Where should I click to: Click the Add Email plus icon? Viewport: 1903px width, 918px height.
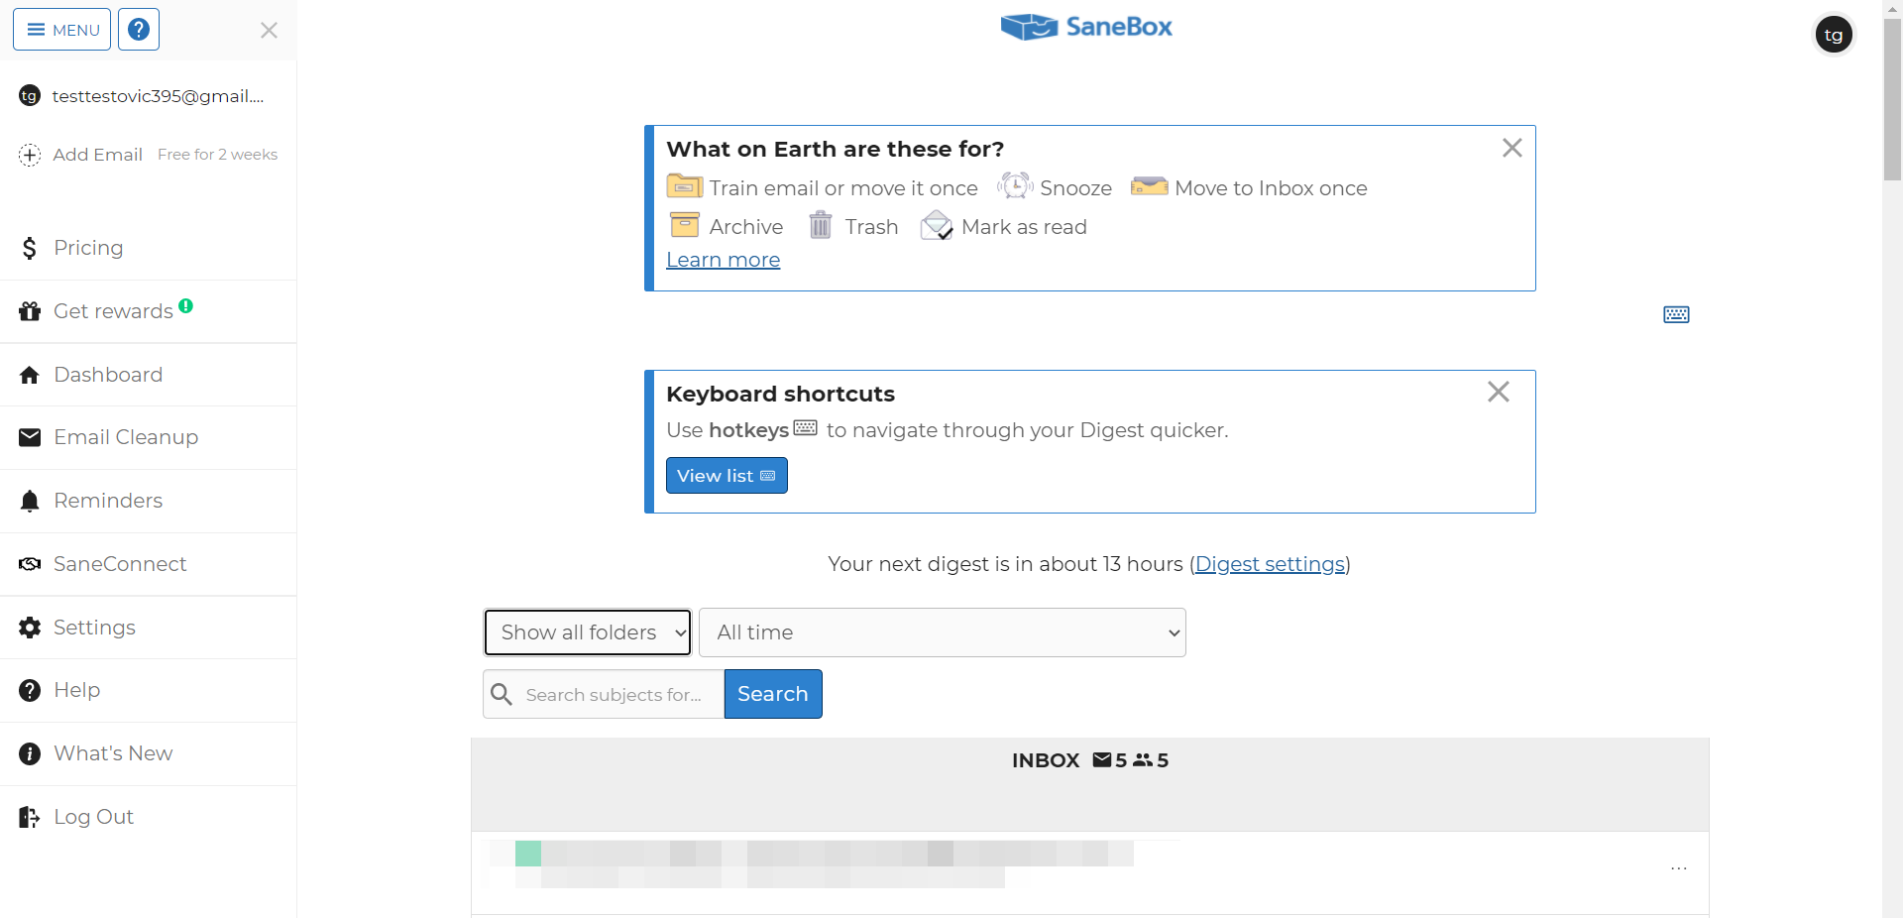30,155
